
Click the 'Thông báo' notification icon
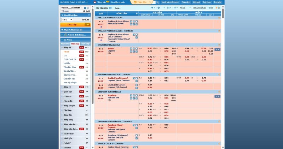point(95,2)
